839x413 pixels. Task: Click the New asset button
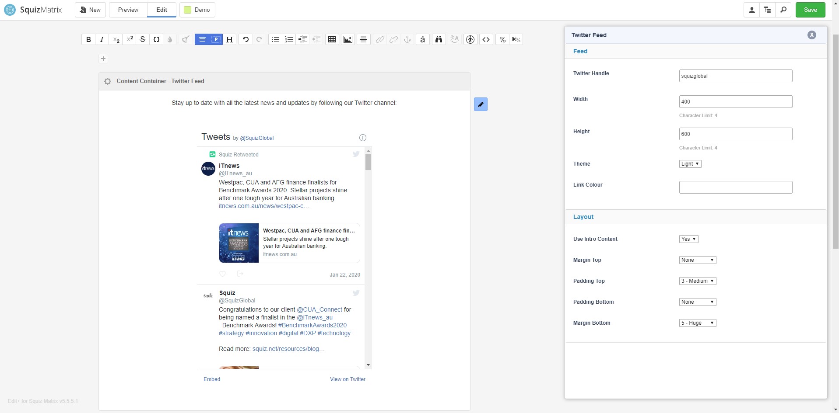(x=90, y=10)
